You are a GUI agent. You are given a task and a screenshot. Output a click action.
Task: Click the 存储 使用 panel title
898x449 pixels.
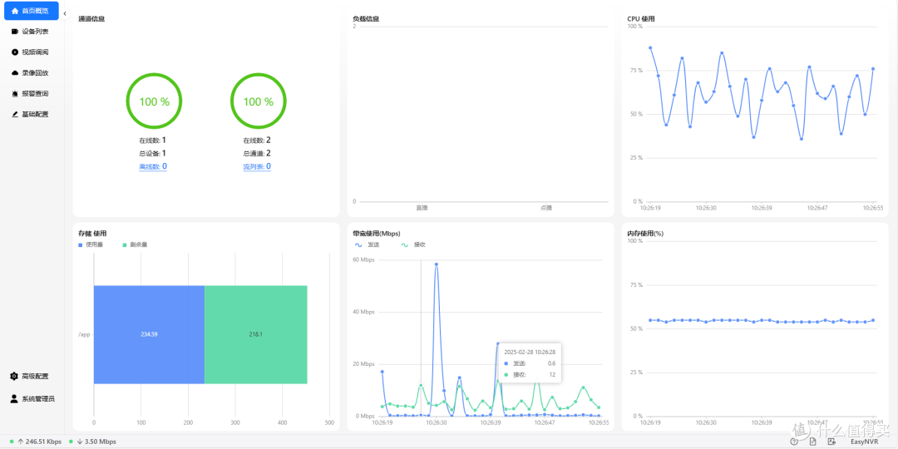point(92,234)
